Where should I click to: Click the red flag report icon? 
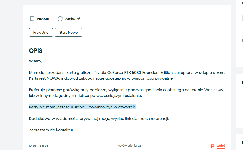213,146
